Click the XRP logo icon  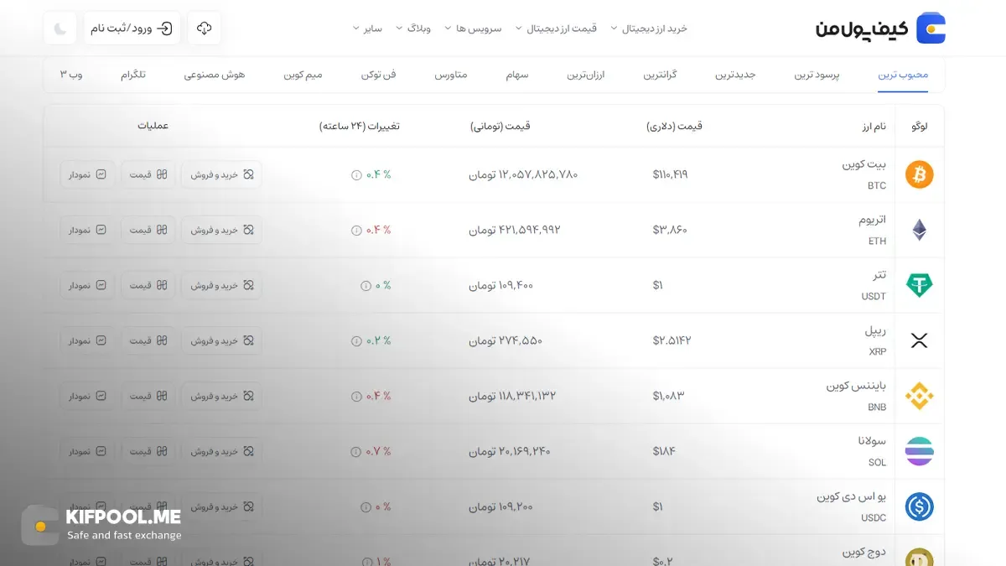pos(919,340)
